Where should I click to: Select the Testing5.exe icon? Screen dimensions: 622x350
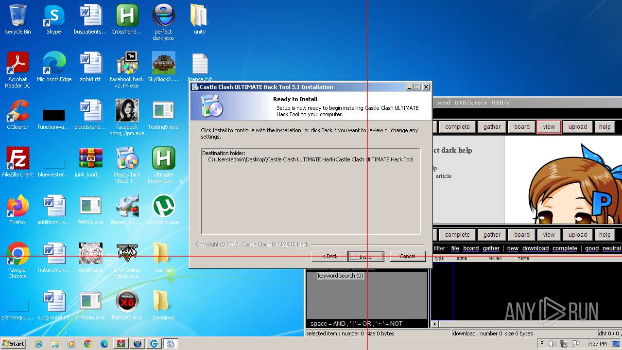(163, 115)
